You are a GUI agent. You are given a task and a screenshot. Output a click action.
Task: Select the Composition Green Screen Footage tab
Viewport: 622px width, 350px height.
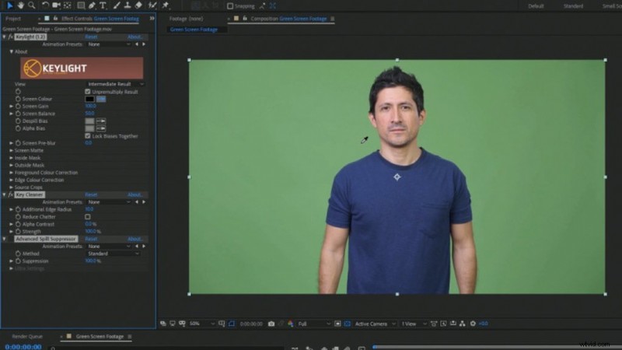(288, 19)
